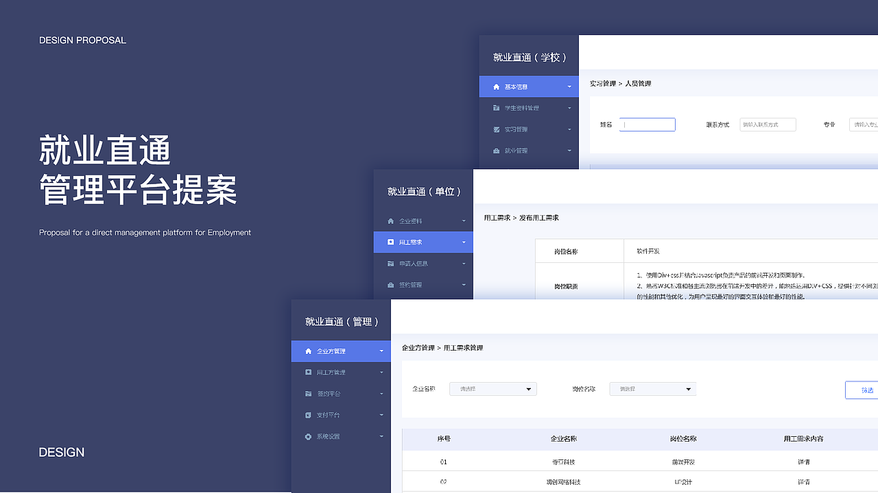Click the folder icon beside 学生资料管理
This screenshot has height=493, width=878.
(x=497, y=108)
